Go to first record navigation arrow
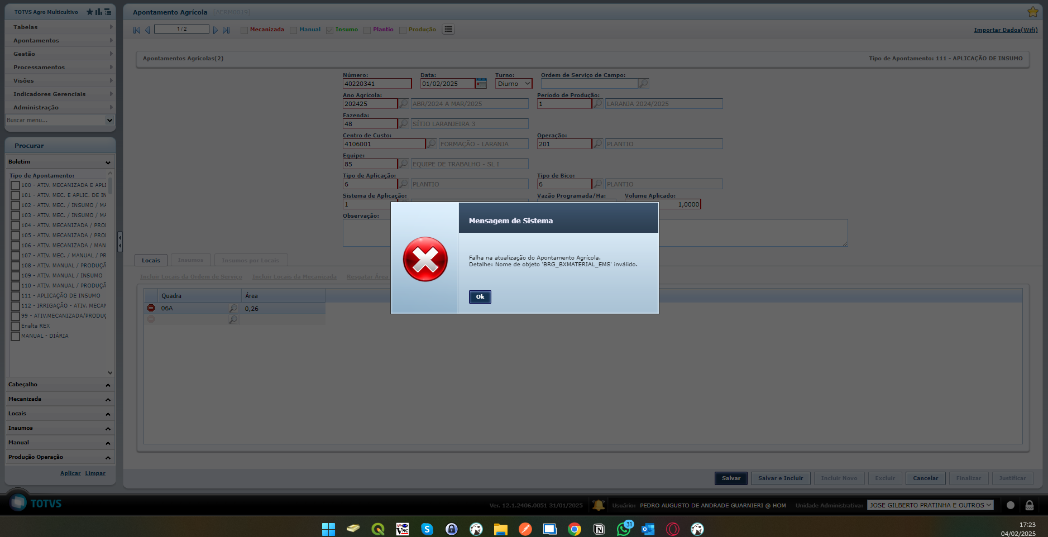The image size is (1048, 537). pyautogui.click(x=137, y=30)
